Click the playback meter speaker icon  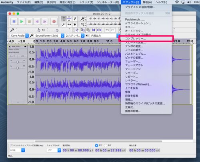[82, 24]
